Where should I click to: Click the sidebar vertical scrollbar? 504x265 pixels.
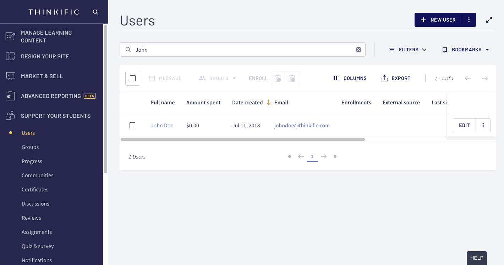106,99
